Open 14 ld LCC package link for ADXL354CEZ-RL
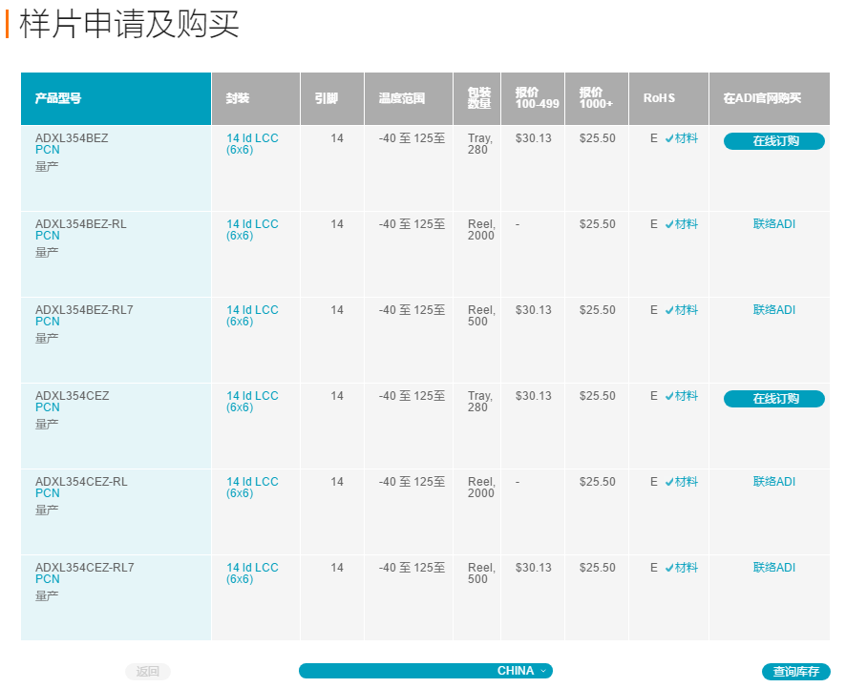 [252, 487]
